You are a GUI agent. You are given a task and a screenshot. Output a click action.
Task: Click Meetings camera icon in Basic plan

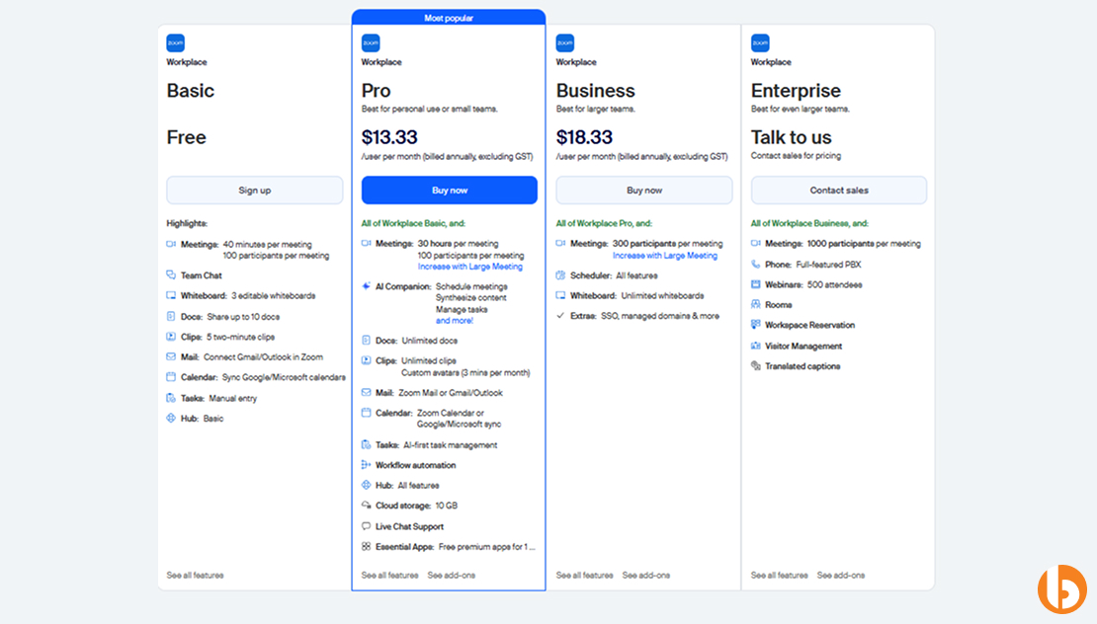(171, 244)
